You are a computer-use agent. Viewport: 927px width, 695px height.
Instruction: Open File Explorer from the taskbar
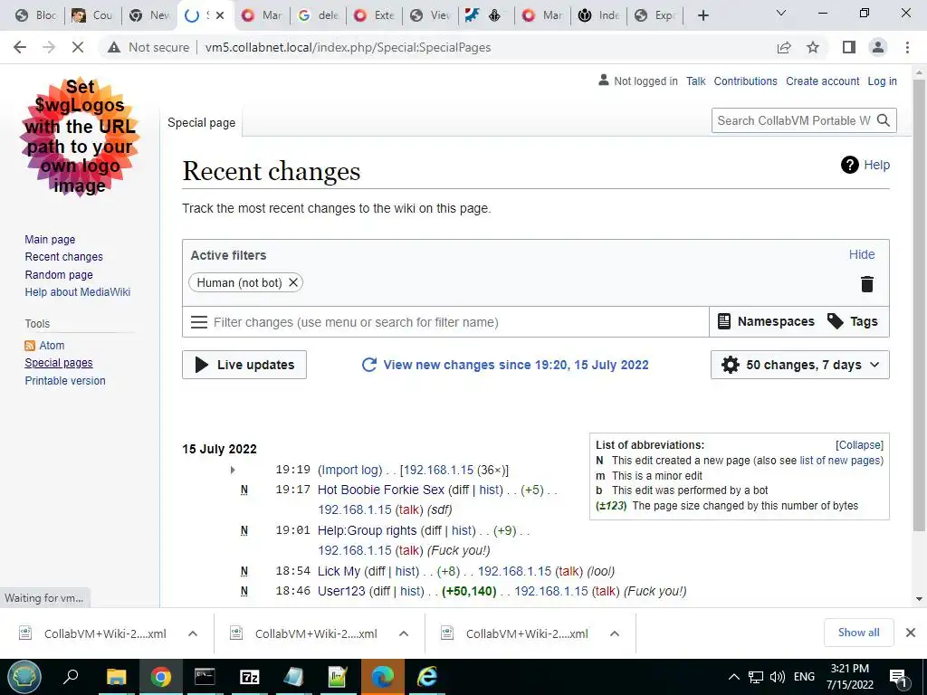pyautogui.click(x=117, y=677)
